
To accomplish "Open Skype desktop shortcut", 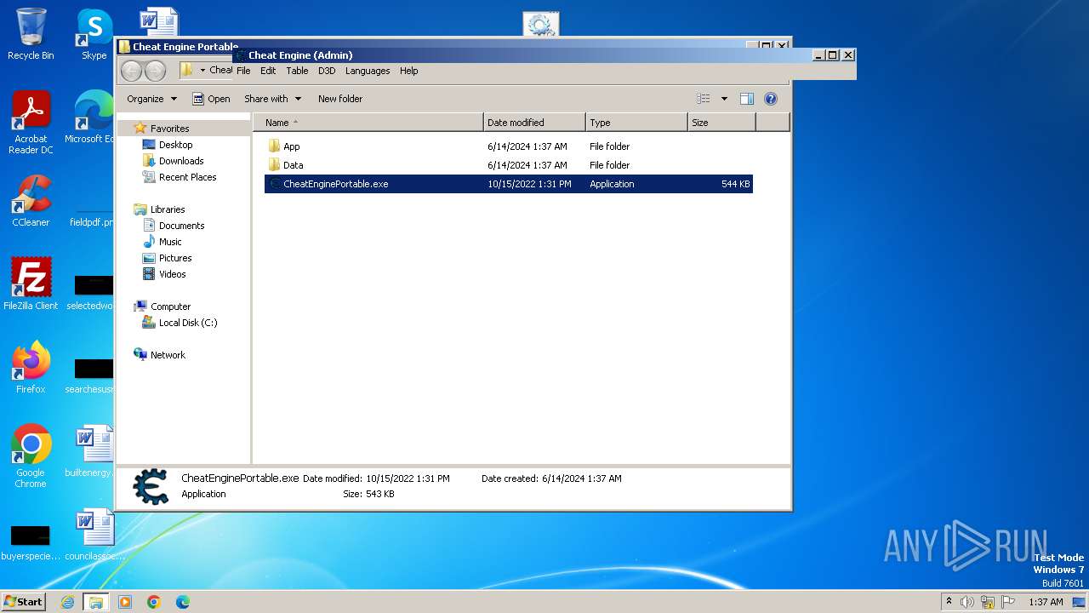I will (94, 34).
